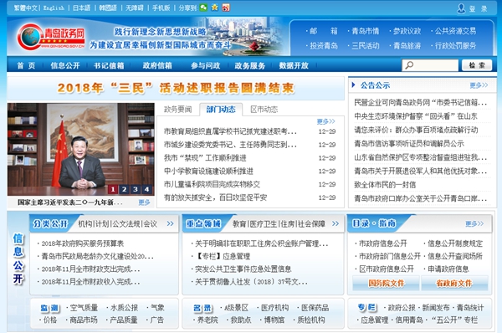The height and width of the screenshot is (333, 502).
Task: Click the 国务院文件 button
Action: pyautogui.click(x=386, y=283)
